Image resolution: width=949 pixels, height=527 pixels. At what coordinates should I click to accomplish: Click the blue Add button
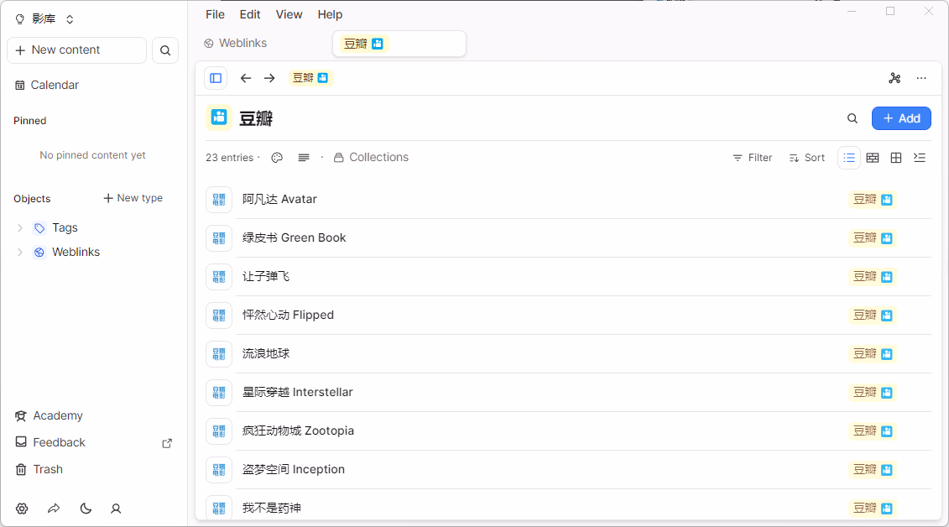pyautogui.click(x=901, y=118)
